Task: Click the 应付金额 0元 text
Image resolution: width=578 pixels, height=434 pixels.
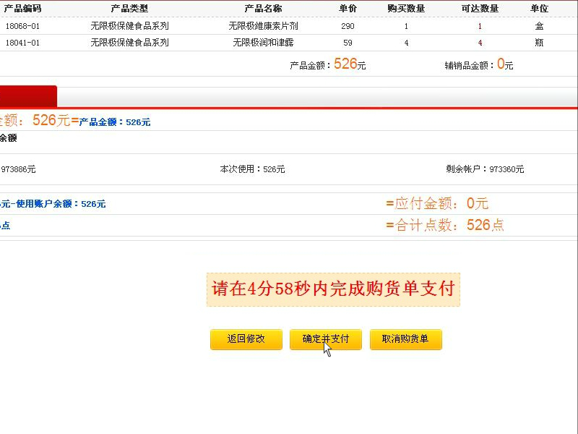Action: [x=437, y=203]
